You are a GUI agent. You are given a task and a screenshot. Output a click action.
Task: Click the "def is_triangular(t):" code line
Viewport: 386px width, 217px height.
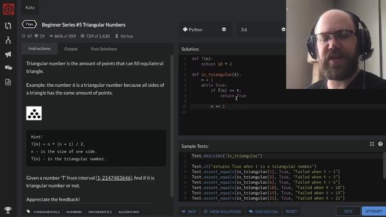click(217, 75)
